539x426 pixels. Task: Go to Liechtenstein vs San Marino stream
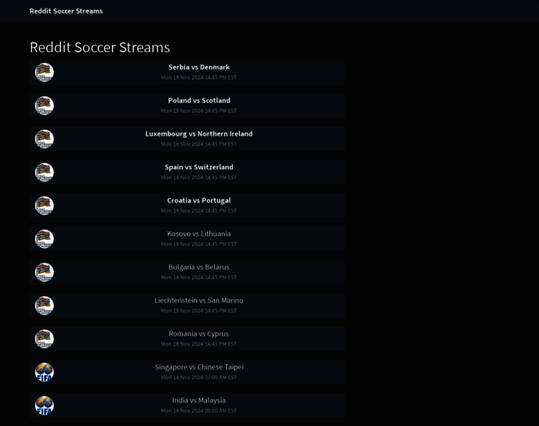click(x=199, y=300)
